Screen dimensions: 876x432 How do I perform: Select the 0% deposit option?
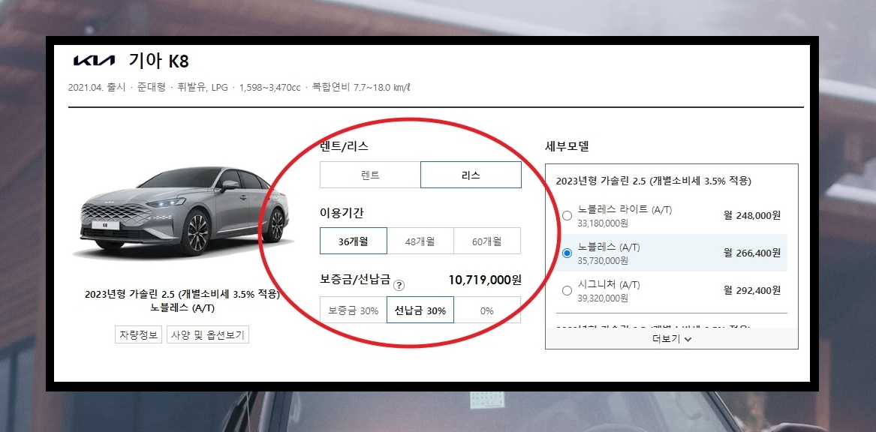click(487, 310)
